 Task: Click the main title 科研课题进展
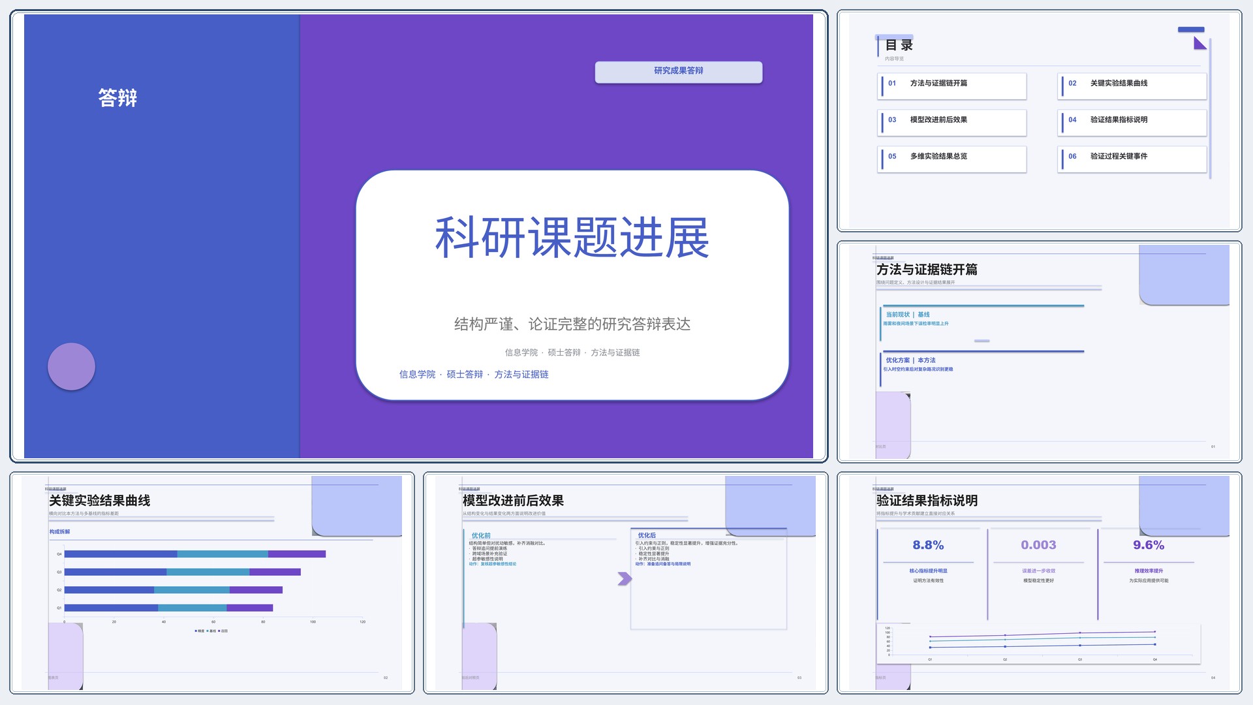point(572,238)
